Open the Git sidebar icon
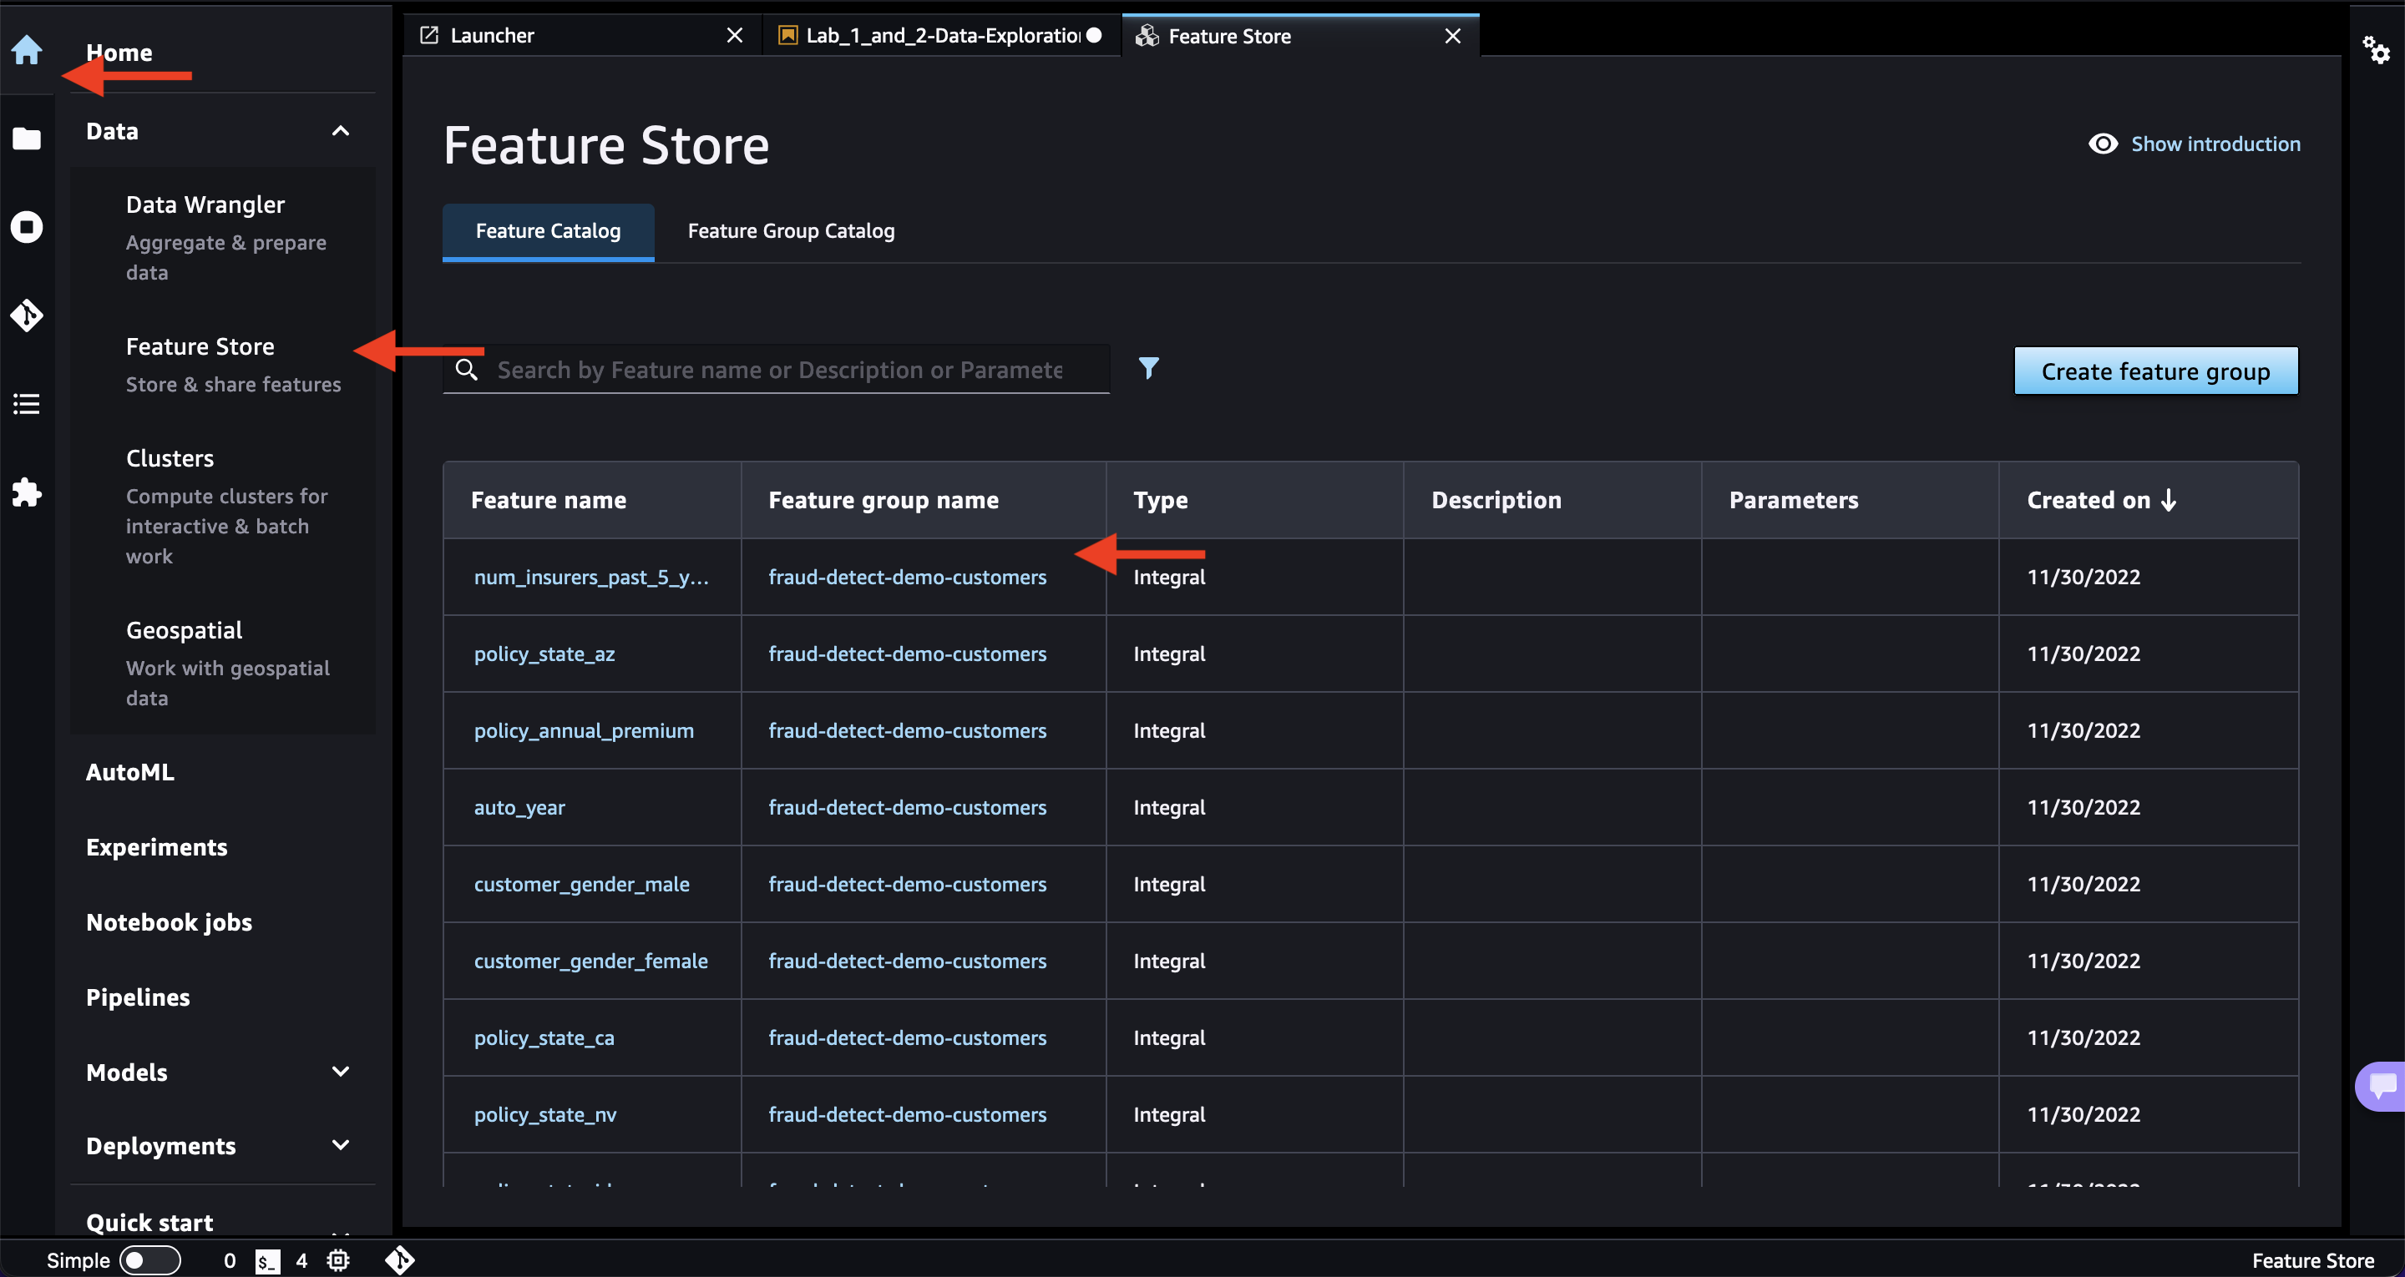This screenshot has width=2405, height=1277. 26,315
